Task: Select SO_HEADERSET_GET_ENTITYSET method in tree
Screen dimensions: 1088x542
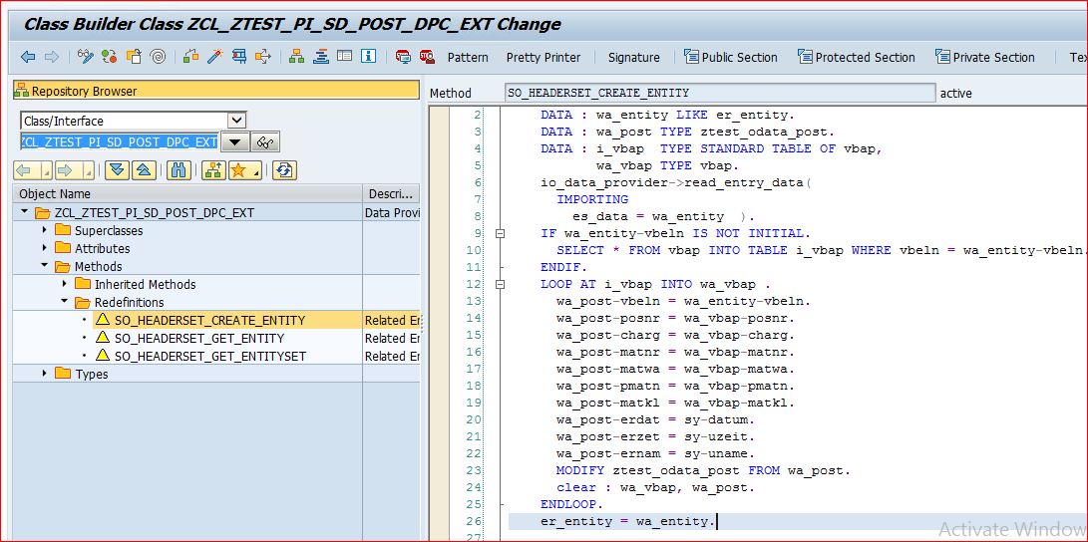Action: (209, 356)
